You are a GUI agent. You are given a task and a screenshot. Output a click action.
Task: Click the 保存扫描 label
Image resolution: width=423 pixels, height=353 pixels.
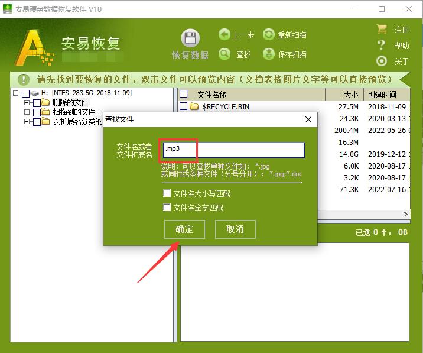292,54
